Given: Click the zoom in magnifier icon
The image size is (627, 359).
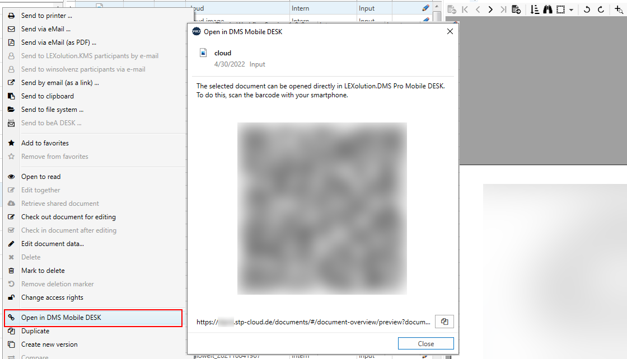Looking at the screenshot, I should point(619,9).
